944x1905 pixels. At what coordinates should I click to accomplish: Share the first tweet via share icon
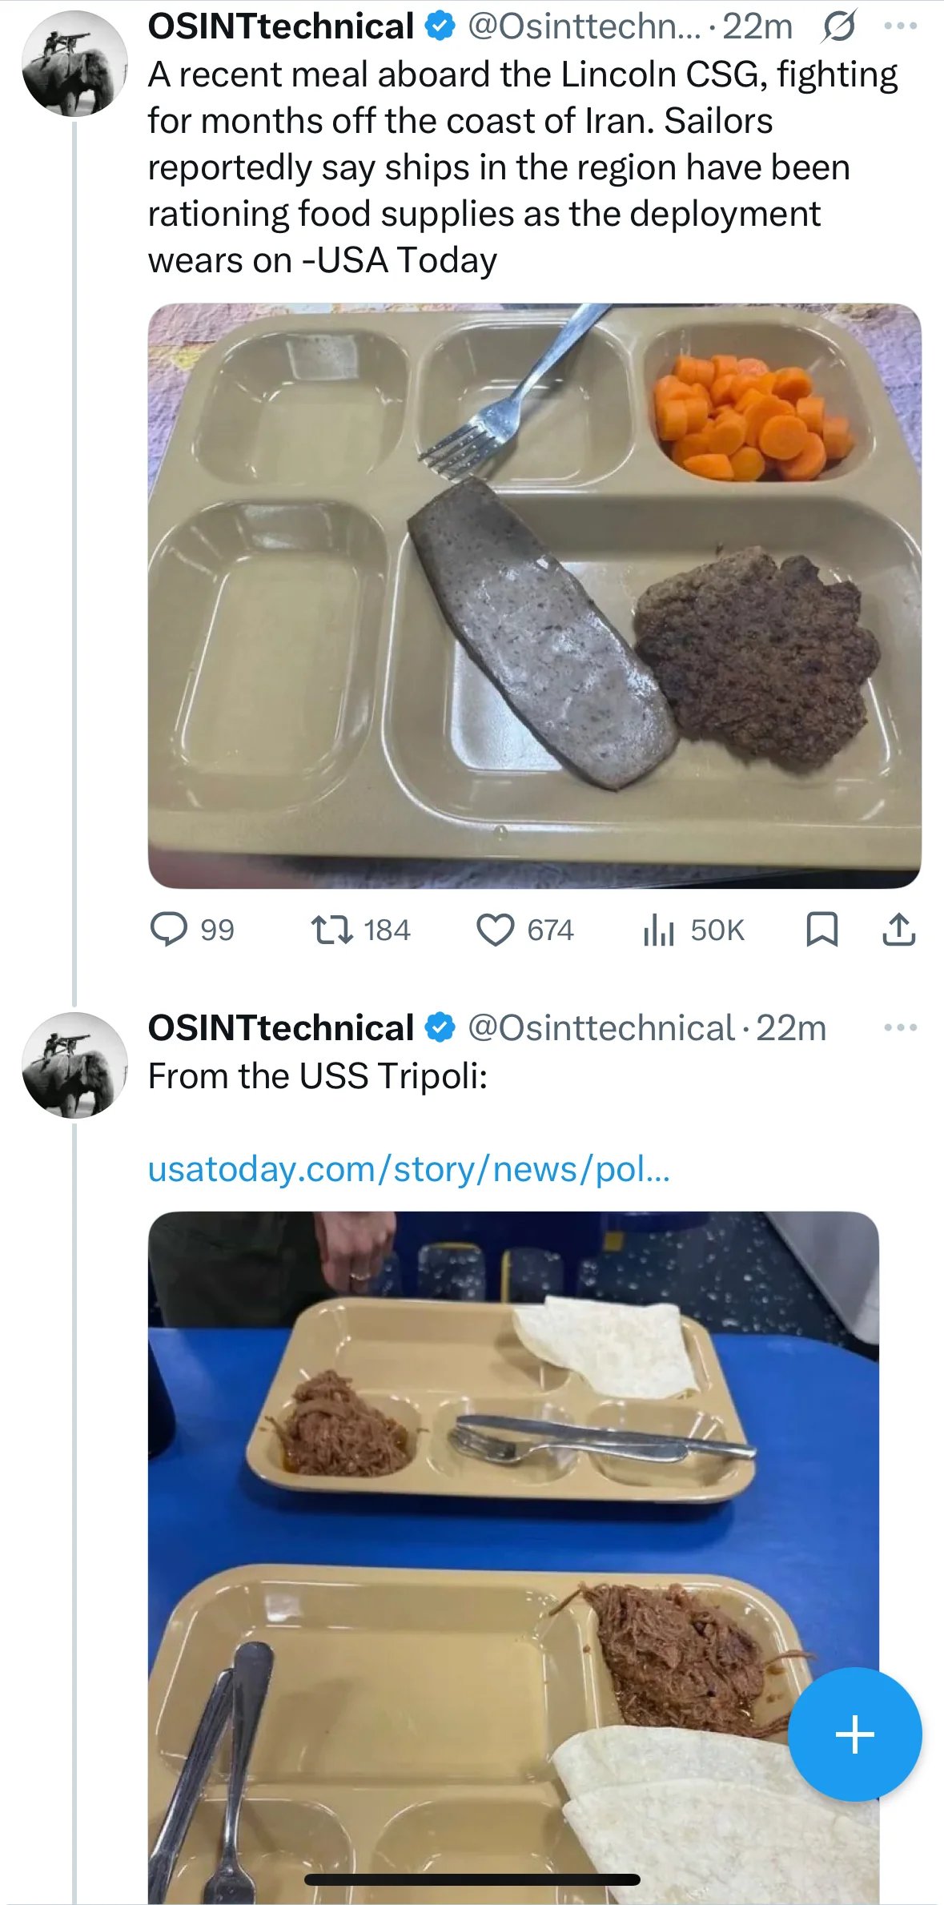[898, 930]
